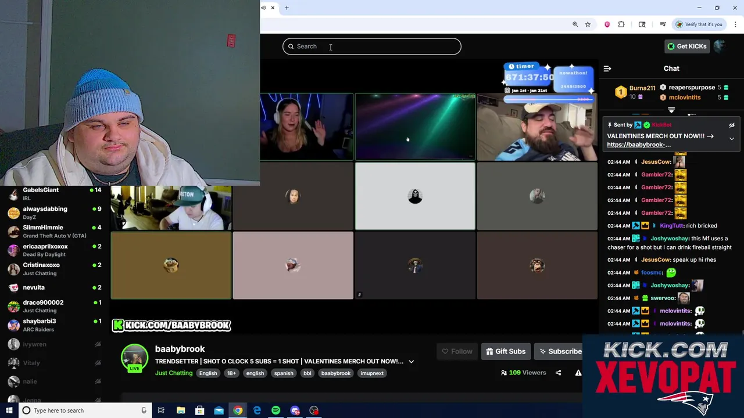The height and width of the screenshot is (418, 744).
Task: Open Microsoft Edge from taskbar
Action: (257, 410)
